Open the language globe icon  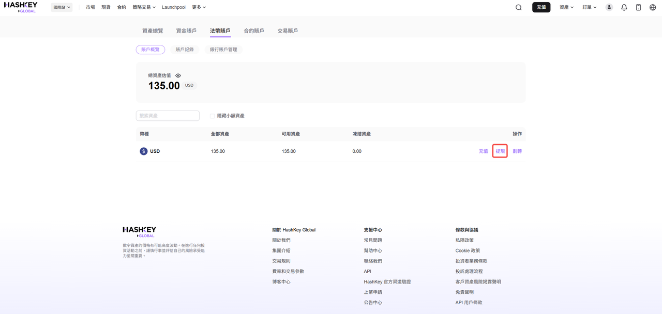(653, 7)
